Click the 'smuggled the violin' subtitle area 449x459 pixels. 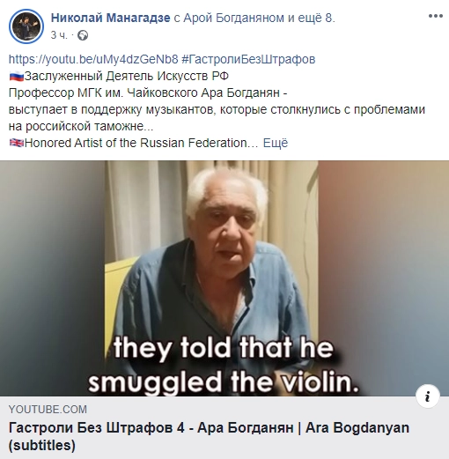pyautogui.click(x=224, y=382)
